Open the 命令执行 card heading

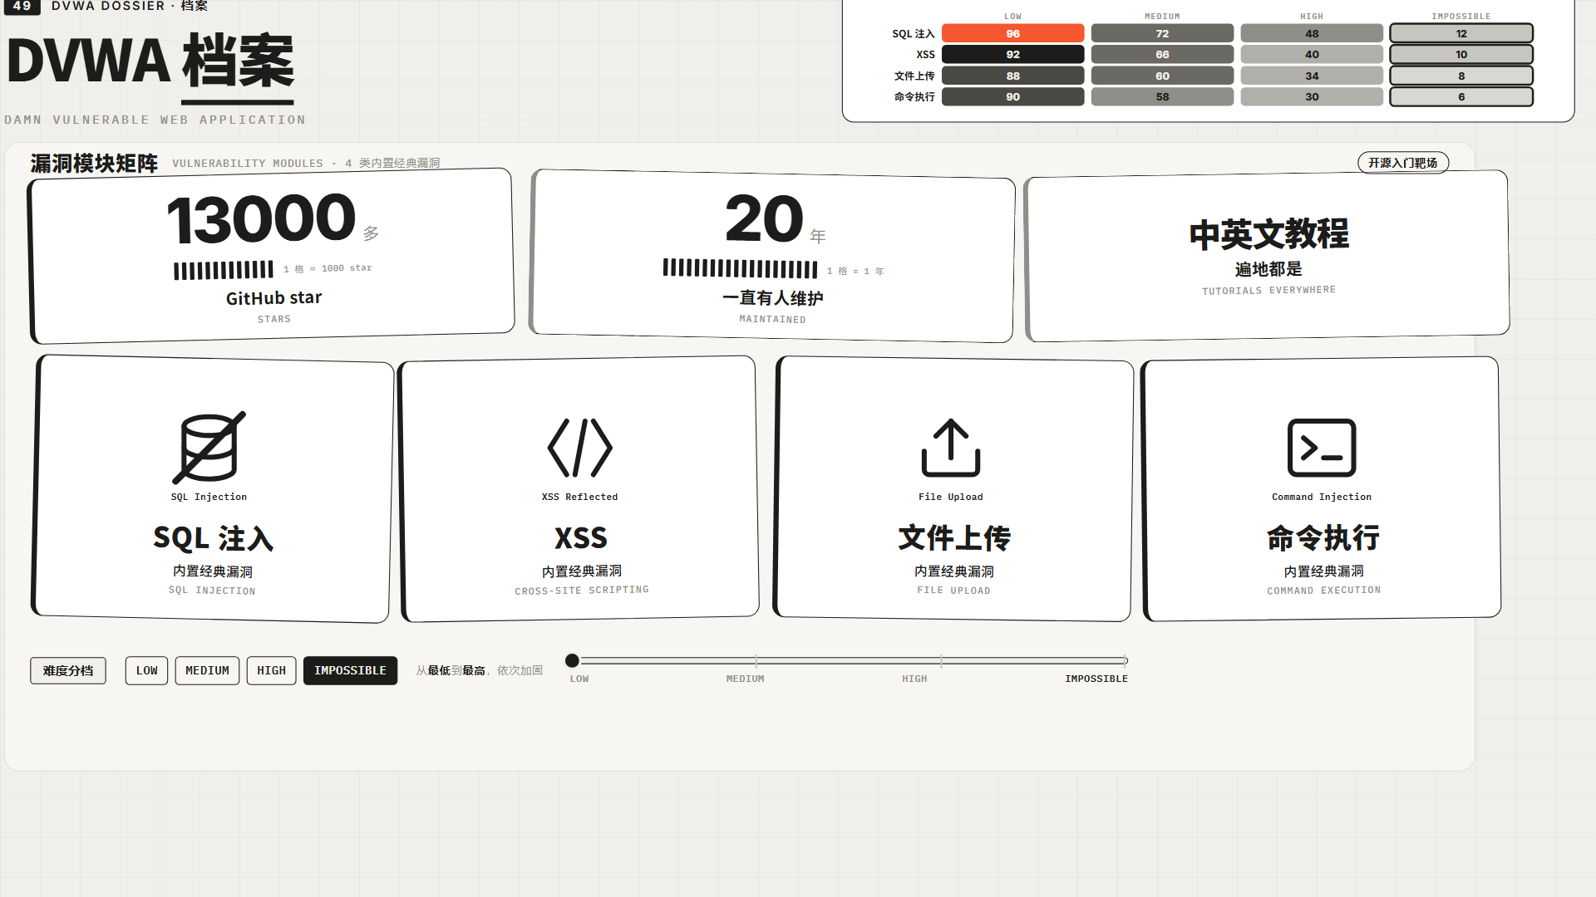click(x=1323, y=538)
